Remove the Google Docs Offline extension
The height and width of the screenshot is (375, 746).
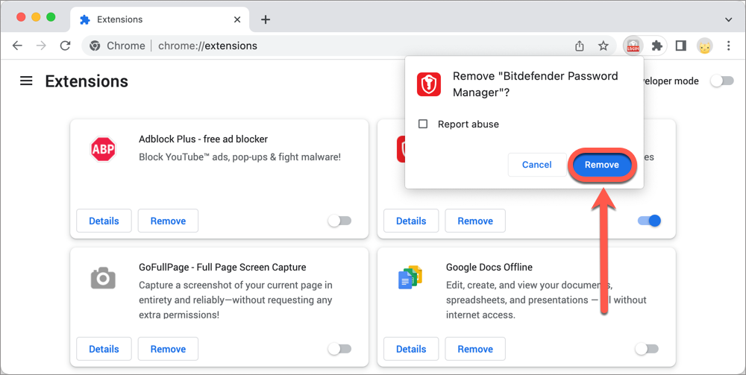(475, 349)
